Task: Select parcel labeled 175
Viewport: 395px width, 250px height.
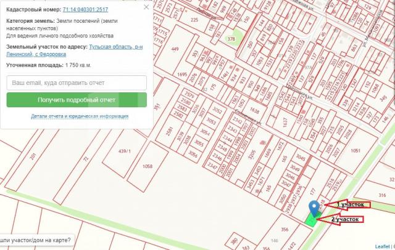Action: 213,87
